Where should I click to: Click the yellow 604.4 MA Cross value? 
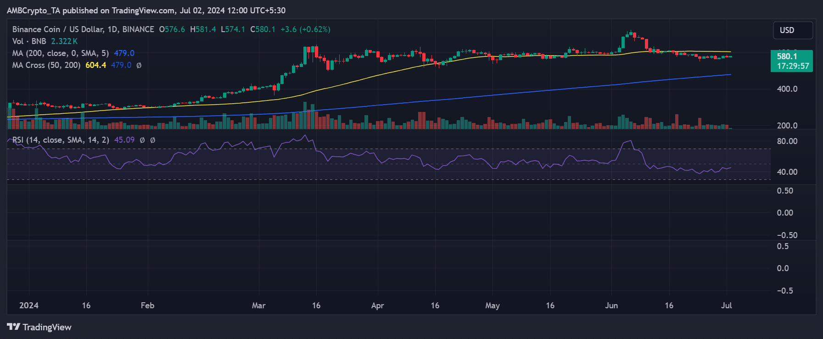coord(95,65)
